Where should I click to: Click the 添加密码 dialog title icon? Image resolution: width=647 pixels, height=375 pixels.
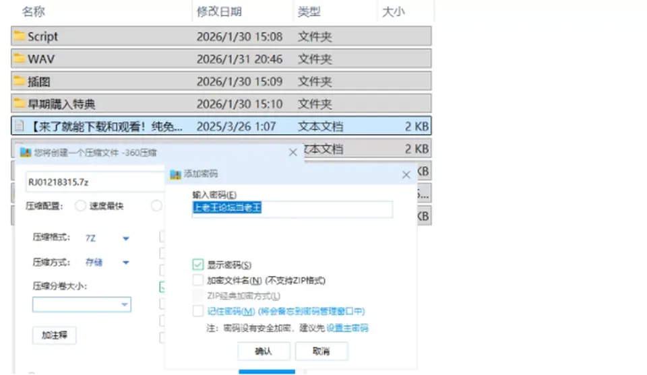tap(175, 174)
